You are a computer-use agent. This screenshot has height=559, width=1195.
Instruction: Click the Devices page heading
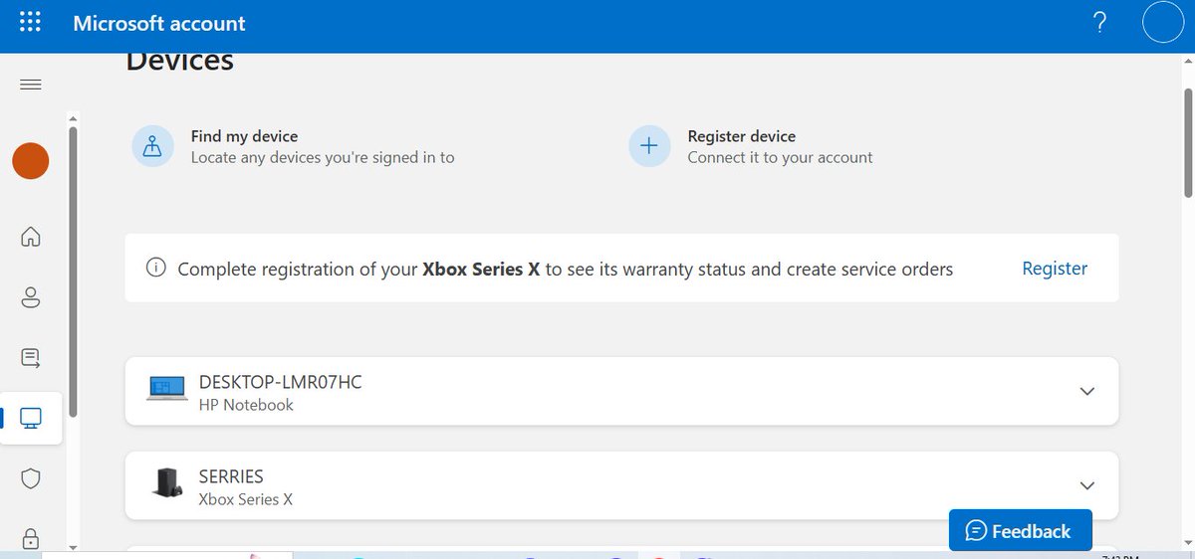(180, 61)
